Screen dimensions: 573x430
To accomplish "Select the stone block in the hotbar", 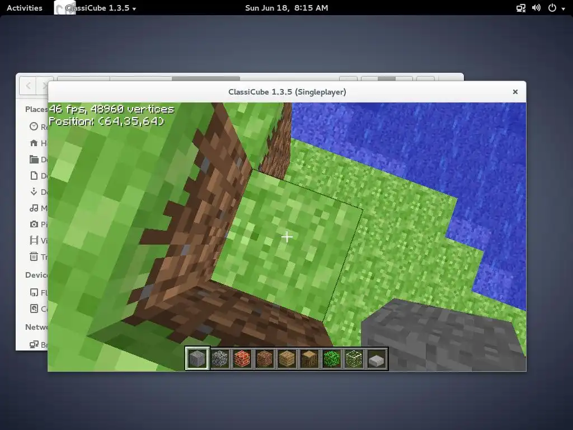I will click(198, 359).
